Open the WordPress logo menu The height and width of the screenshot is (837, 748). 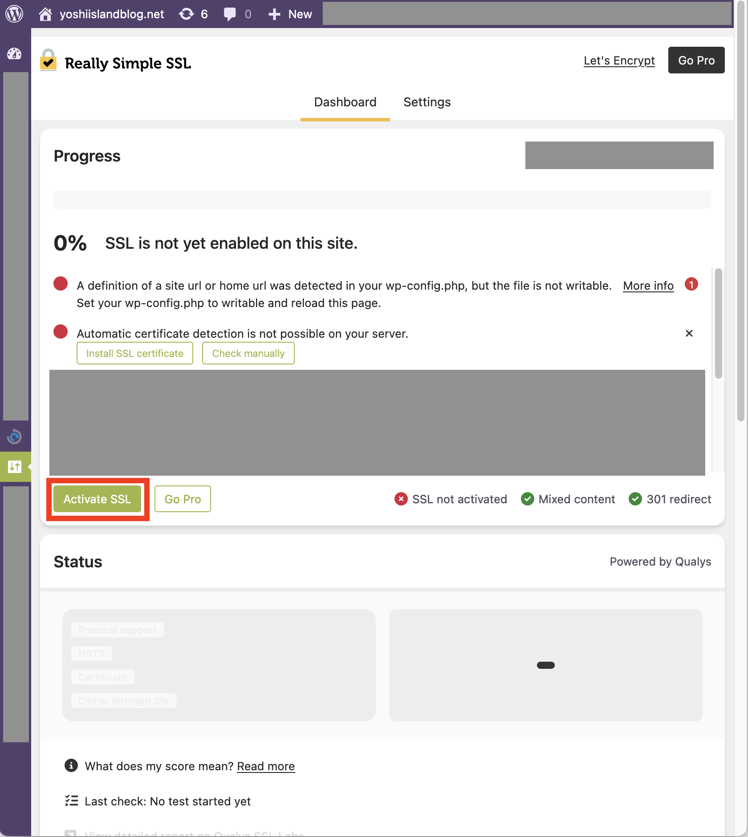pyautogui.click(x=14, y=14)
